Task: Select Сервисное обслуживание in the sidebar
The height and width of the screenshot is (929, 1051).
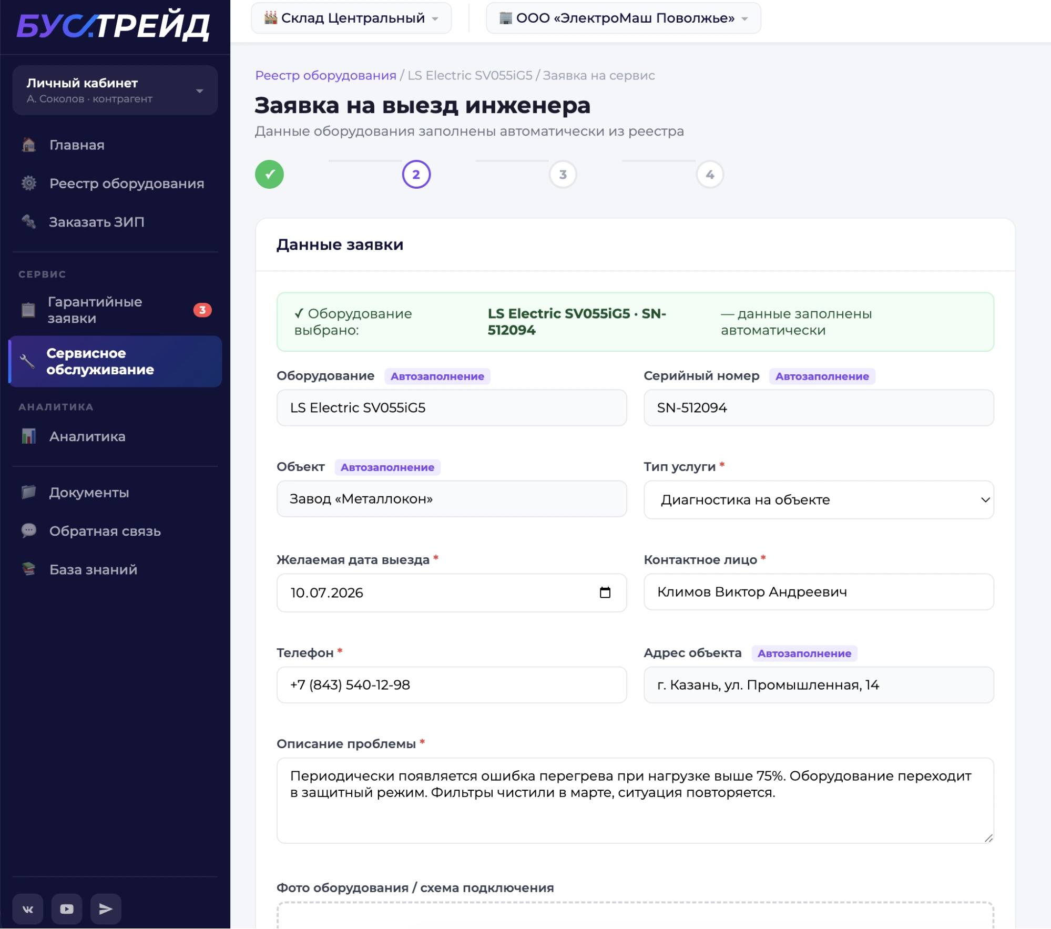Action: [x=115, y=362]
